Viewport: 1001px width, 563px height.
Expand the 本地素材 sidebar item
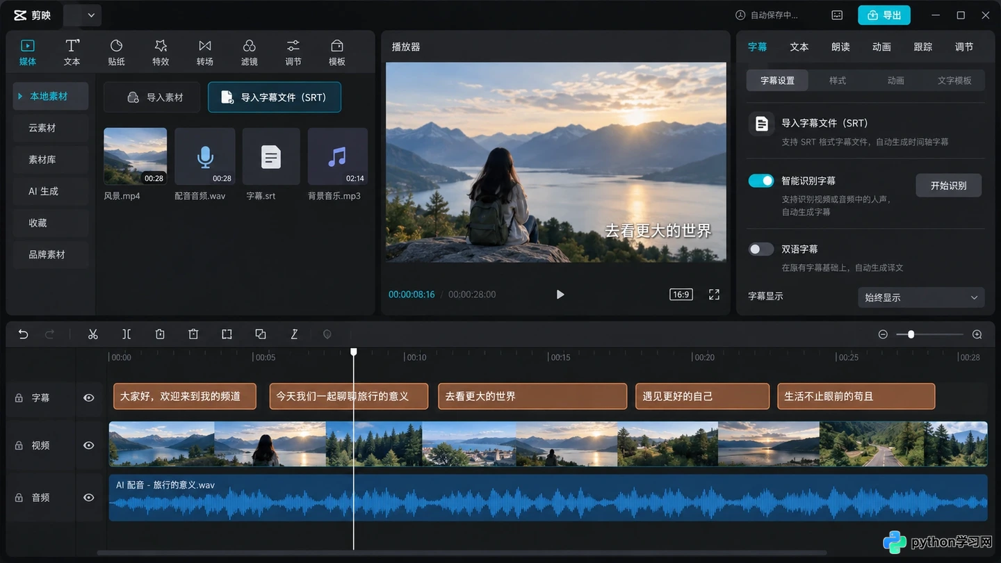pos(51,96)
